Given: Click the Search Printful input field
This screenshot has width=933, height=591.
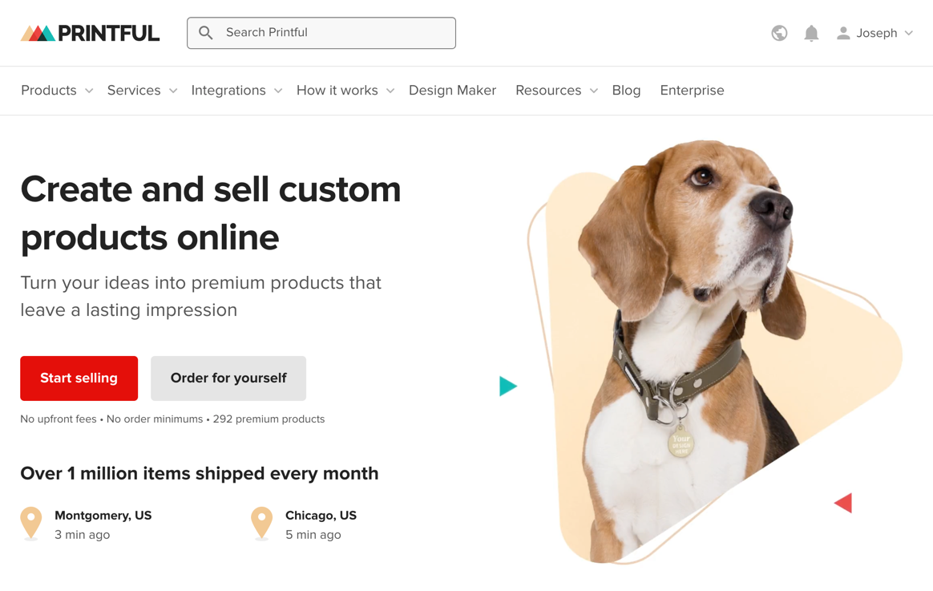Looking at the screenshot, I should 321,33.
